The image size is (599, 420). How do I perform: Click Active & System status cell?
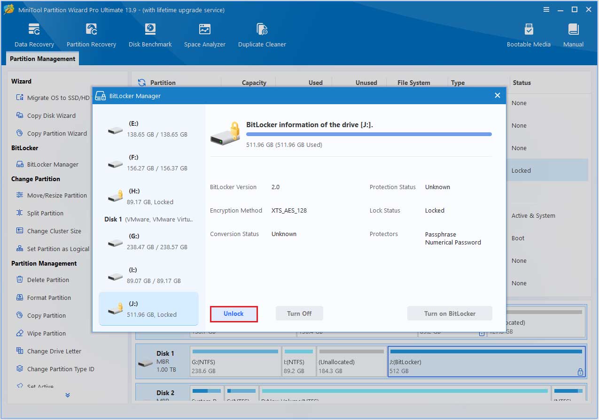pos(533,215)
